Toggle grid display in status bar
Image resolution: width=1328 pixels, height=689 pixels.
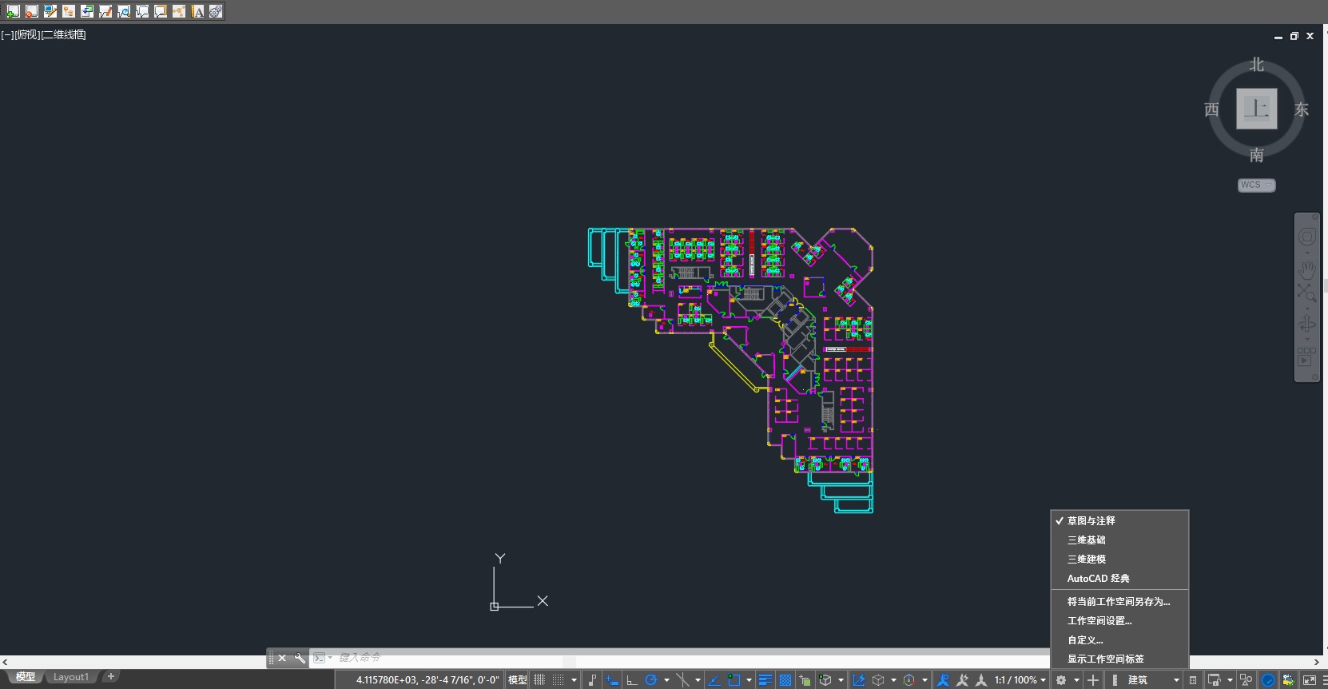pyautogui.click(x=539, y=680)
